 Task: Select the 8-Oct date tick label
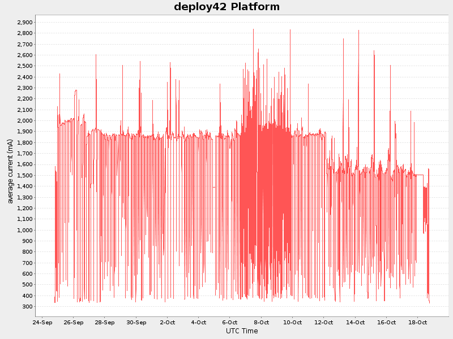click(261, 323)
